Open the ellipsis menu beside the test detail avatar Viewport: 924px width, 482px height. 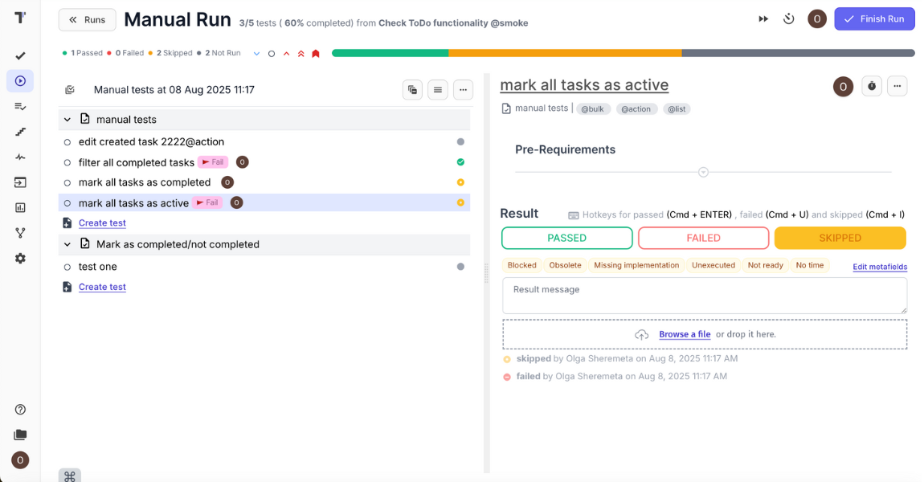click(x=897, y=86)
